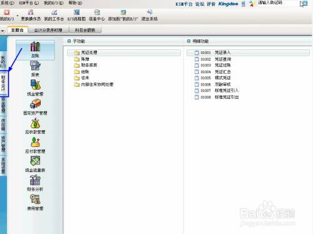
Task: Click the 评价 link in header
Action: (211, 4)
